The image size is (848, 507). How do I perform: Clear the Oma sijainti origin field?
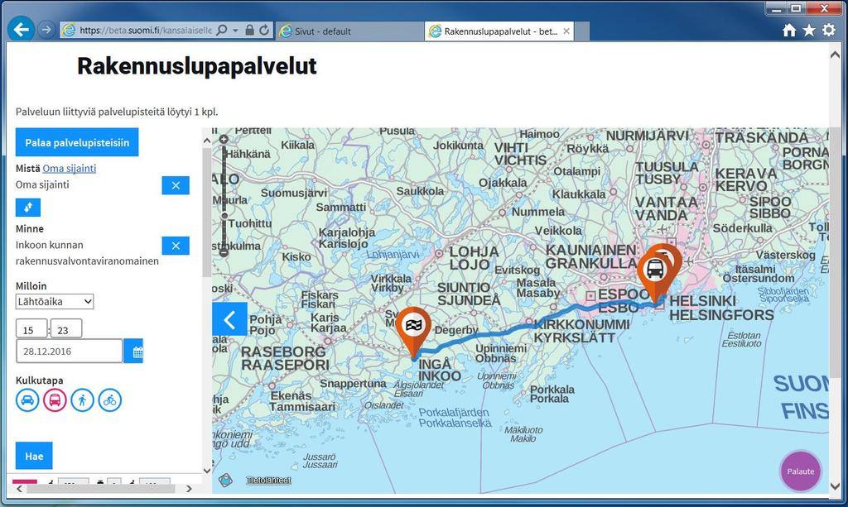click(176, 185)
